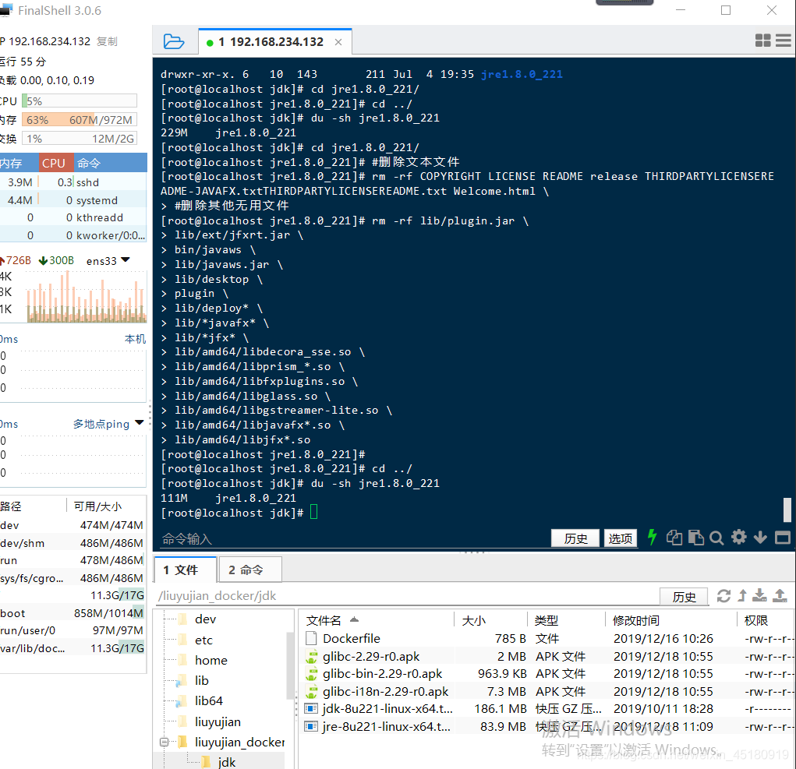The height and width of the screenshot is (769, 796).
Task: Select the boot disk usage row
Action: click(x=73, y=612)
